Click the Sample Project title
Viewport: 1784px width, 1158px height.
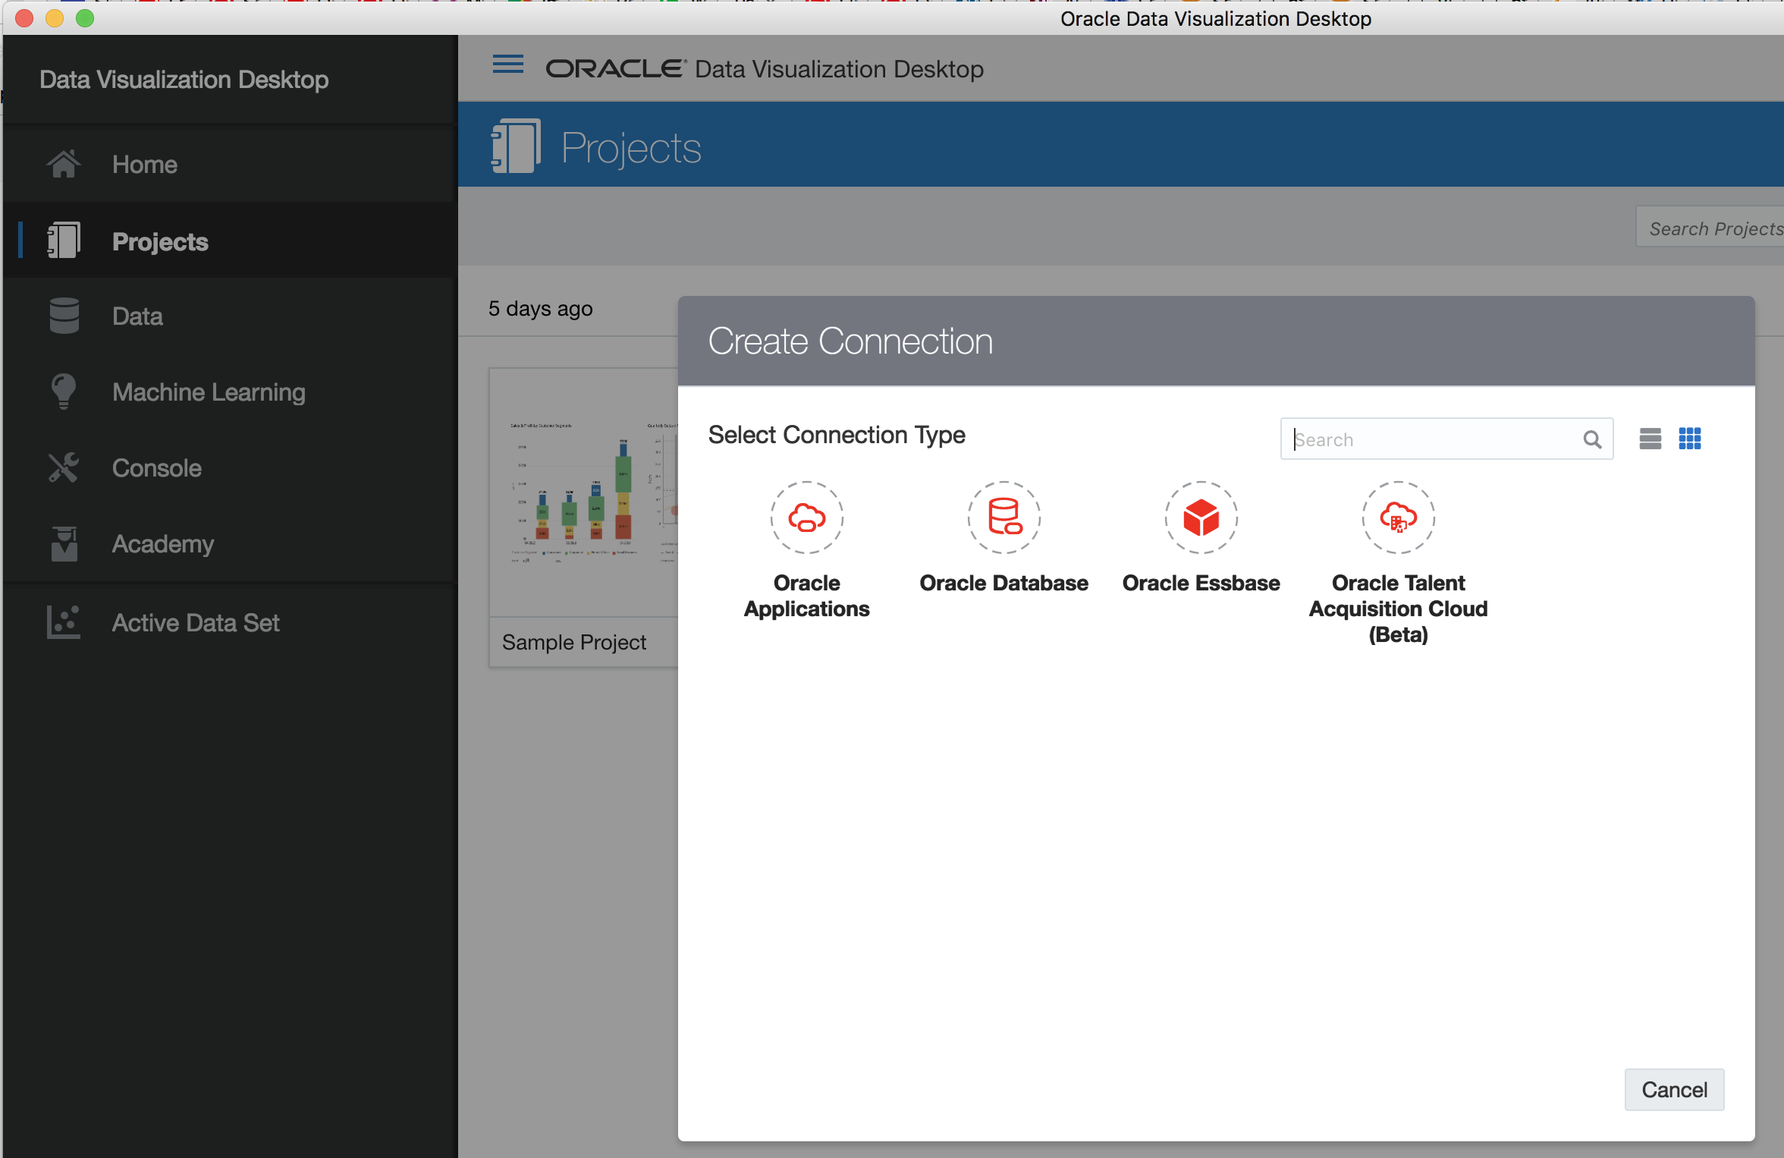(x=574, y=642)
